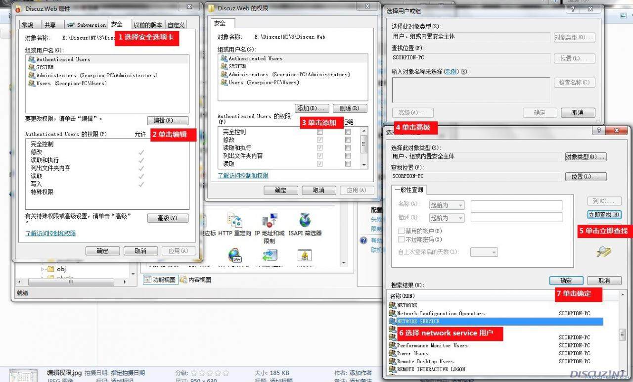The height and width of the screenshot is (382, 633).
Task: Click 确定 in the search results dialog
Action: click(x=566, y=281)
